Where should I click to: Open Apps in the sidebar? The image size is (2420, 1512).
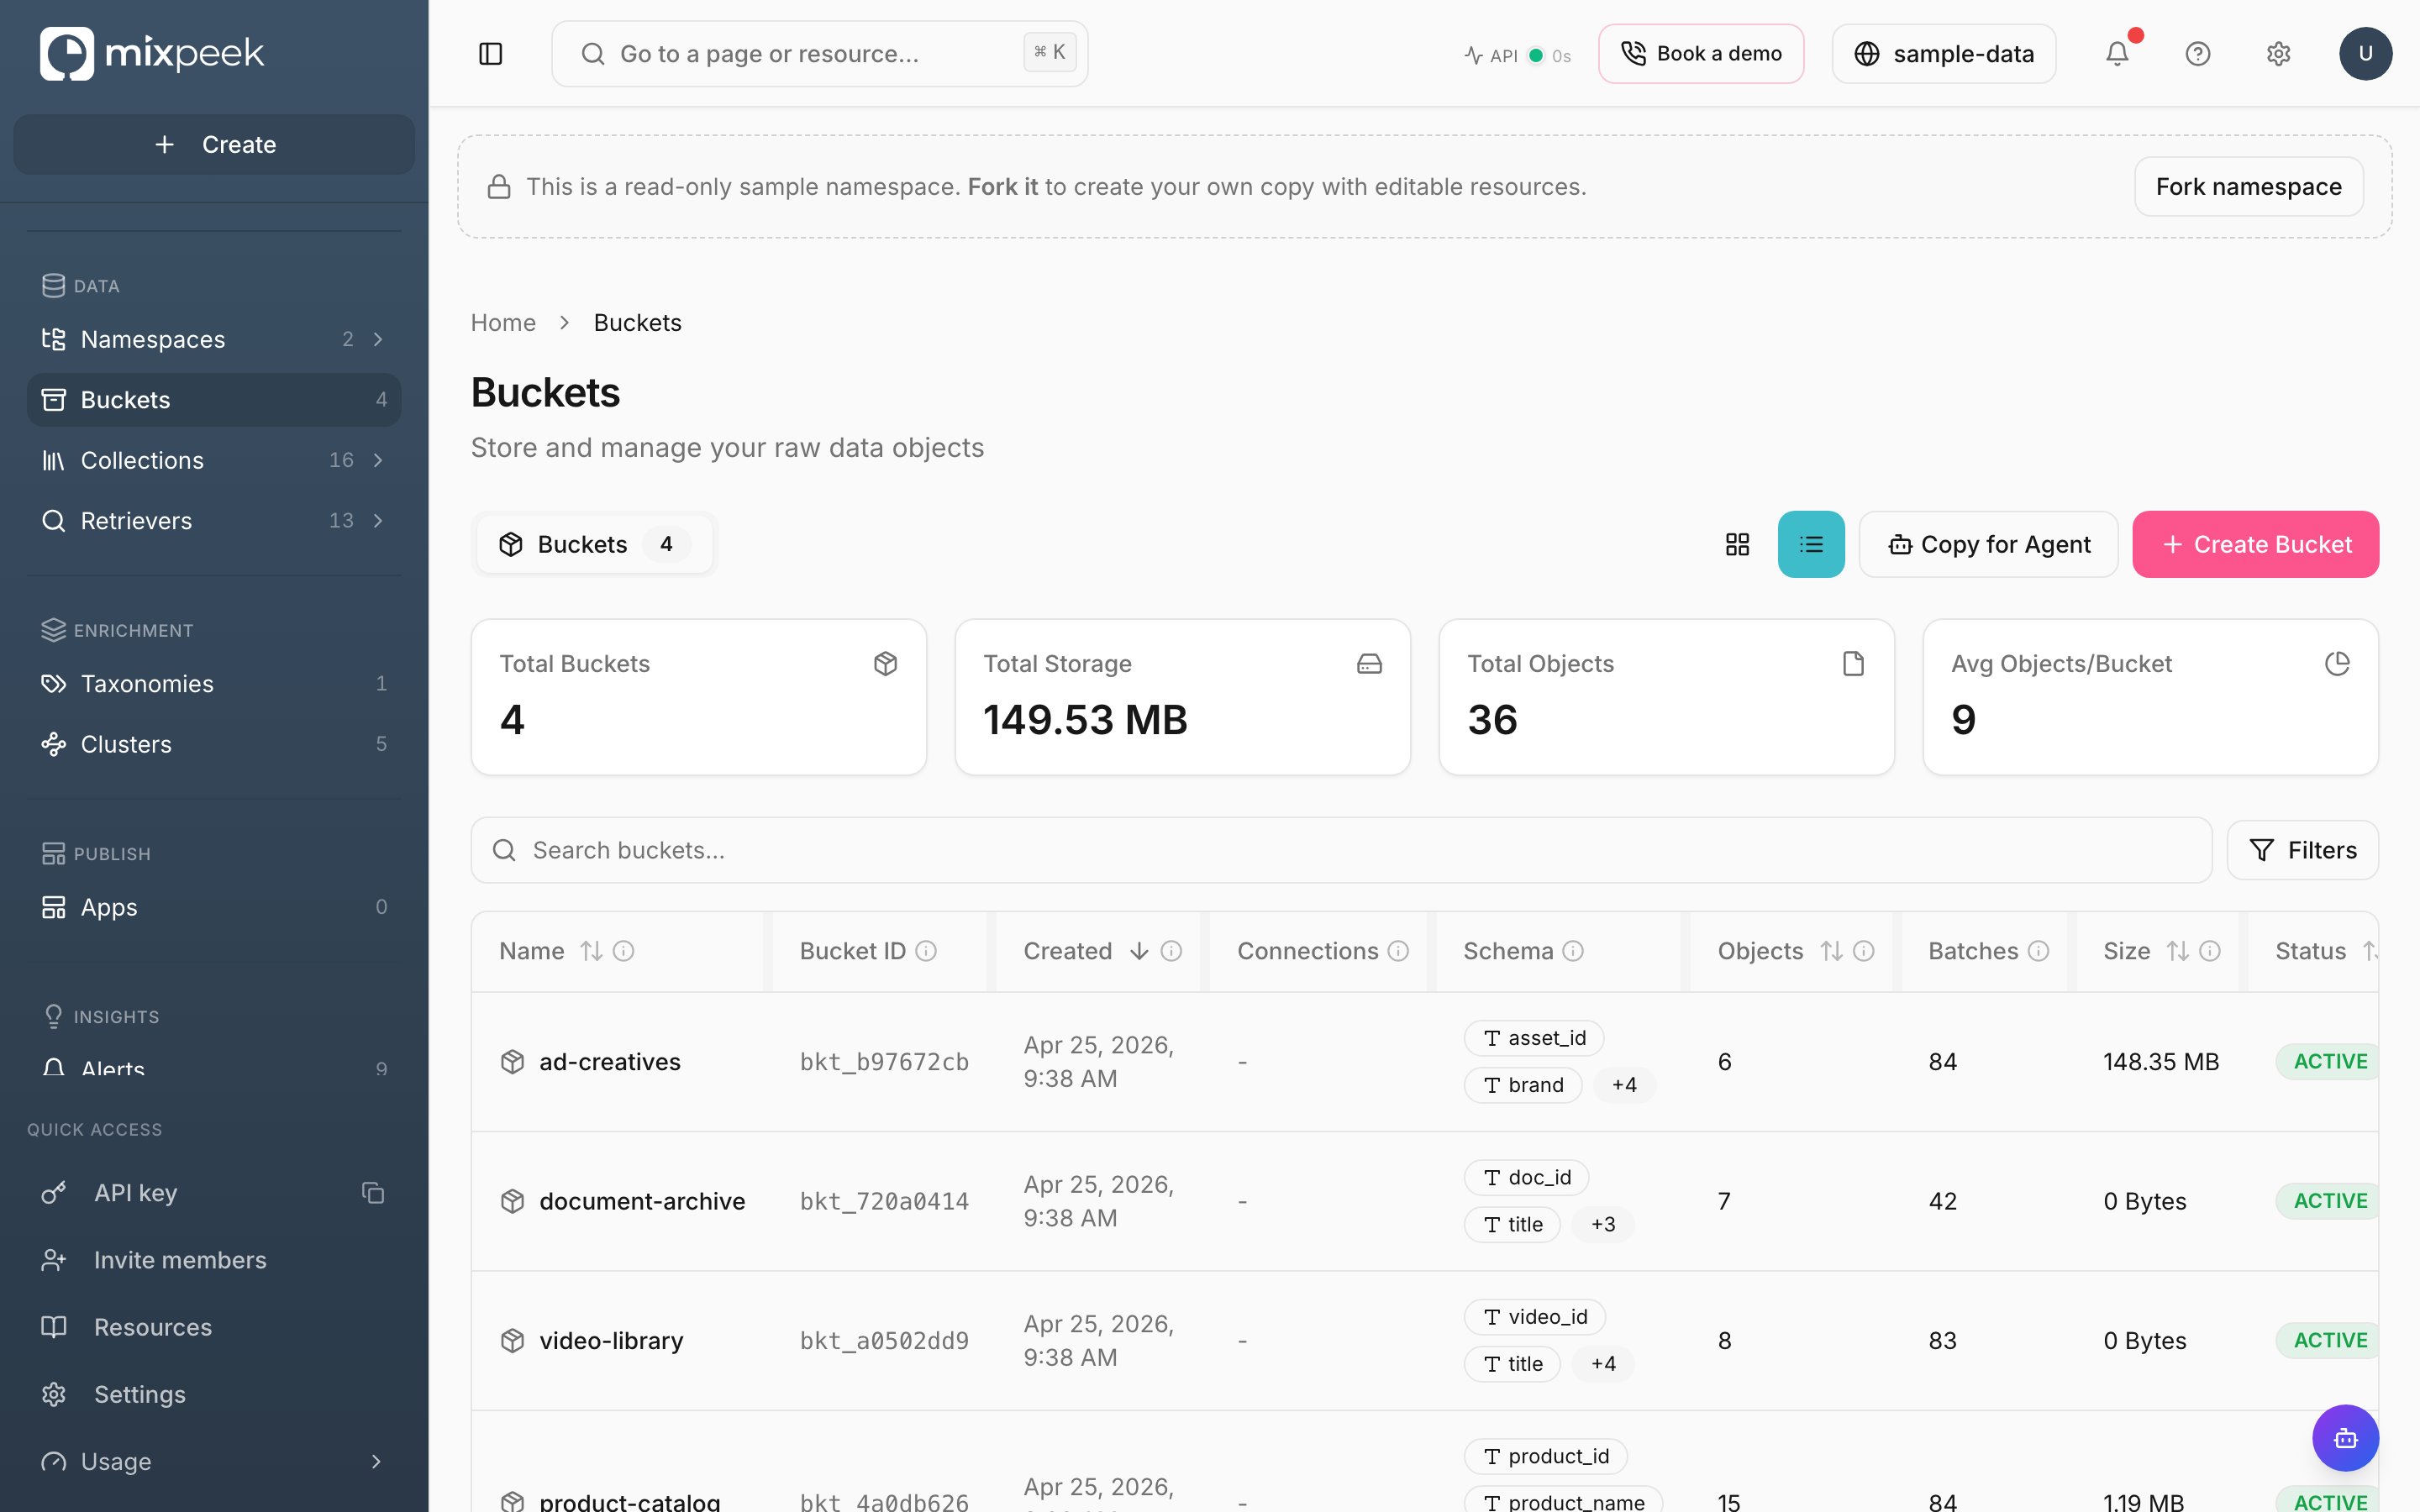tap(214, 907)
